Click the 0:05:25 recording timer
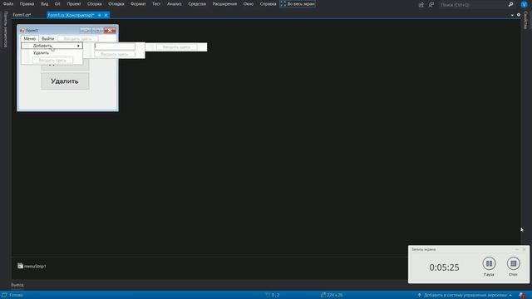 pyautogui.click(x=444, y=267)
